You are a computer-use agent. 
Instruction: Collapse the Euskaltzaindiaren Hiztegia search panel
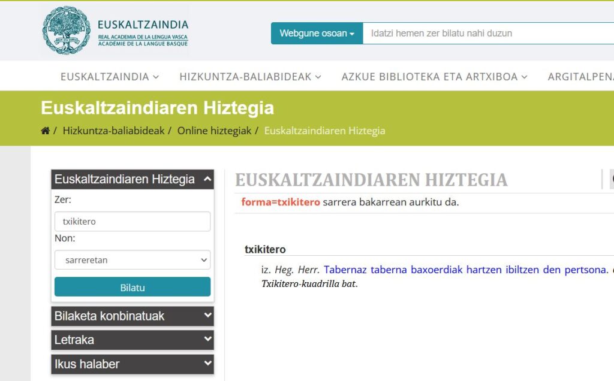tap(206, 179)
